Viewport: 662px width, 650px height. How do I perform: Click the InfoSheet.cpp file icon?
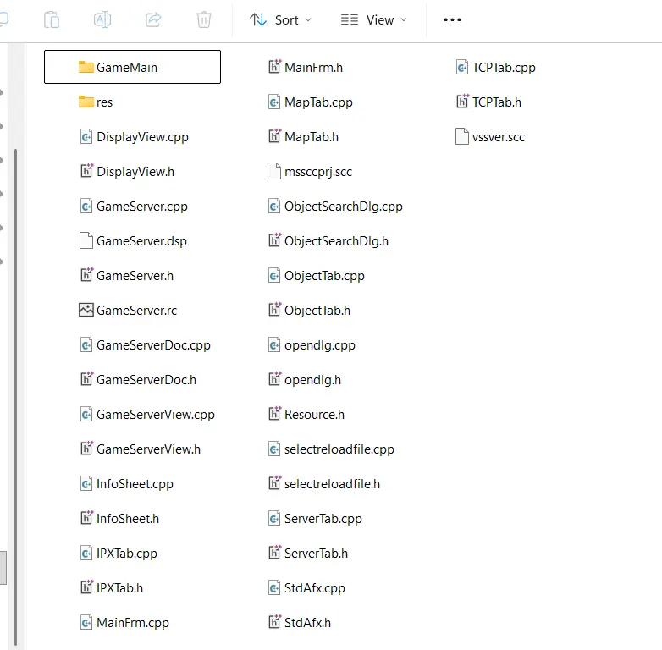tap(86, 483)
